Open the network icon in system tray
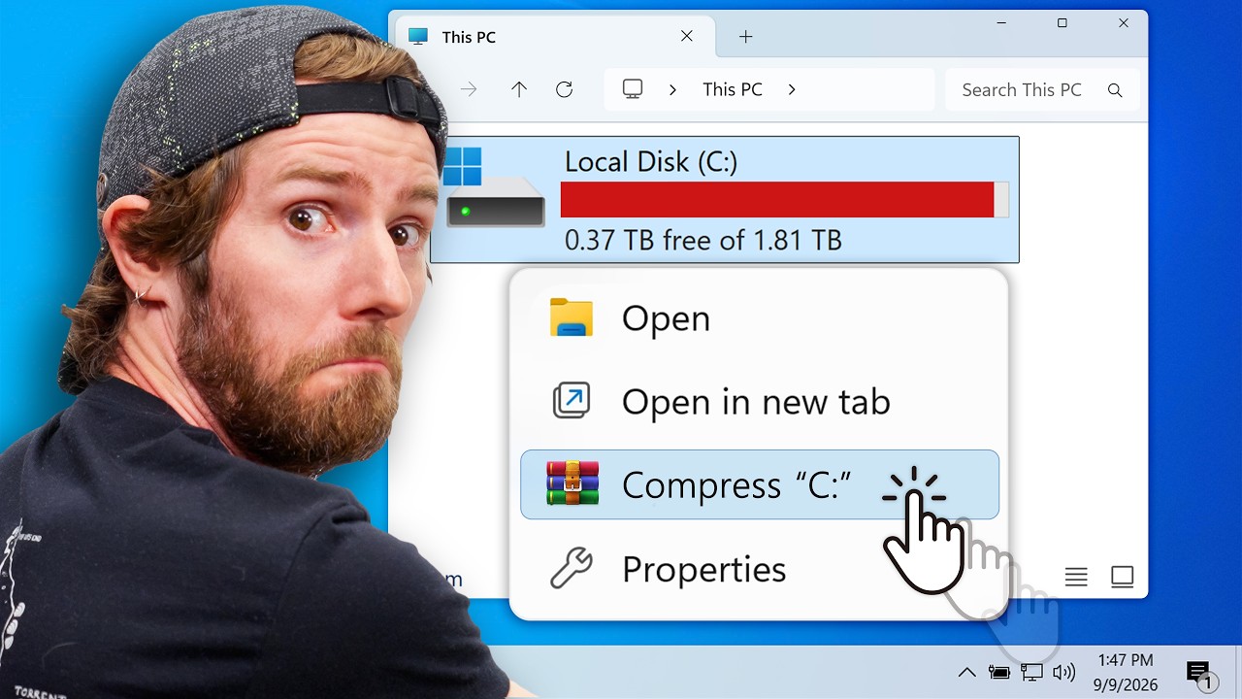The width and height of the screenshot is (1242, 699). point(1031,672)
